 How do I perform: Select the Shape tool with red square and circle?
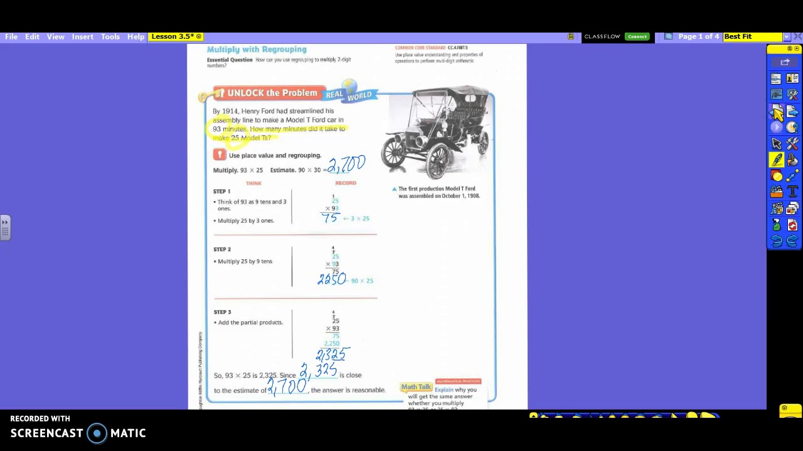click(x=777, y=176)
